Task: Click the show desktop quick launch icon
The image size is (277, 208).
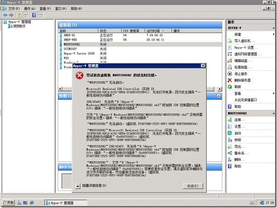Action: tap(25, 203)
